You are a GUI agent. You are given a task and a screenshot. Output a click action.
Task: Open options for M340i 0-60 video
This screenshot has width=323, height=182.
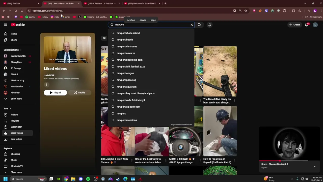pyautogui.click(x=200, y=161)
